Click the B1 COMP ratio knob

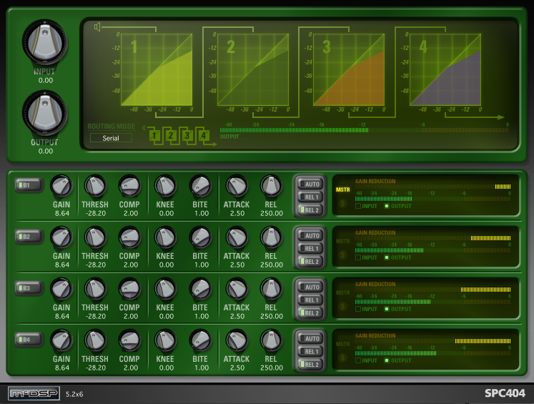click(129, 187)
